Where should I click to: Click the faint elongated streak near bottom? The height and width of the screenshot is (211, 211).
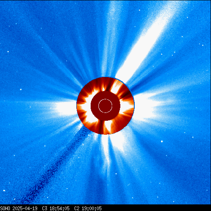(129, 185)
